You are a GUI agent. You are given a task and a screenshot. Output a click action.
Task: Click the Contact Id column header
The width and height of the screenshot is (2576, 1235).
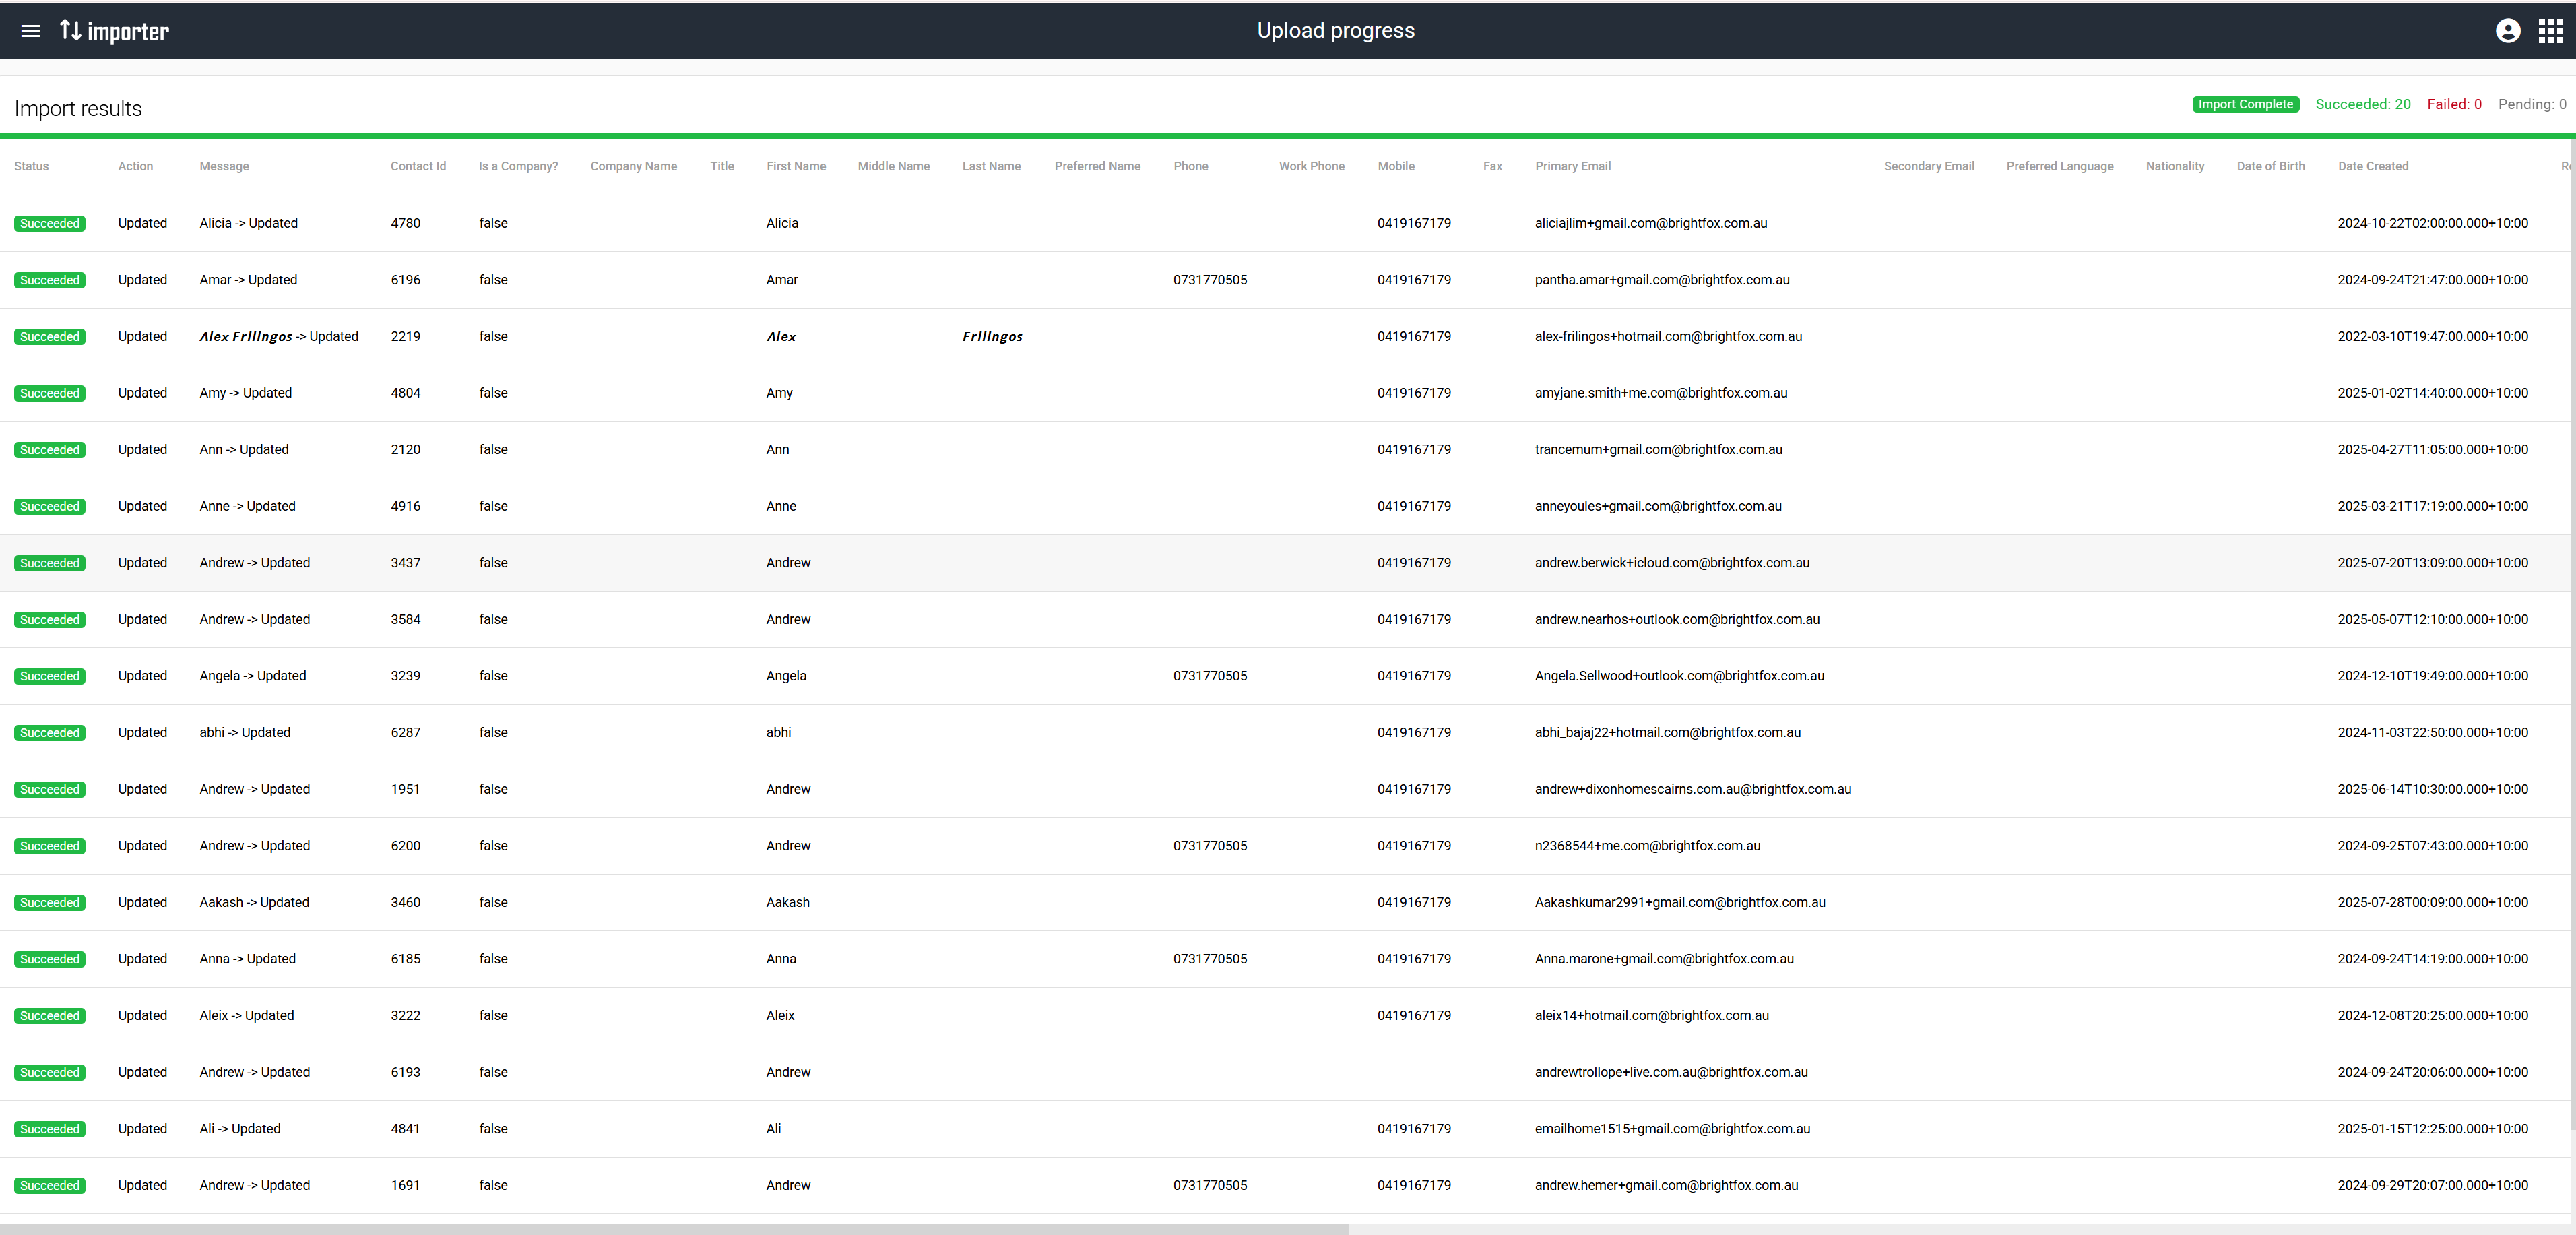418,166
